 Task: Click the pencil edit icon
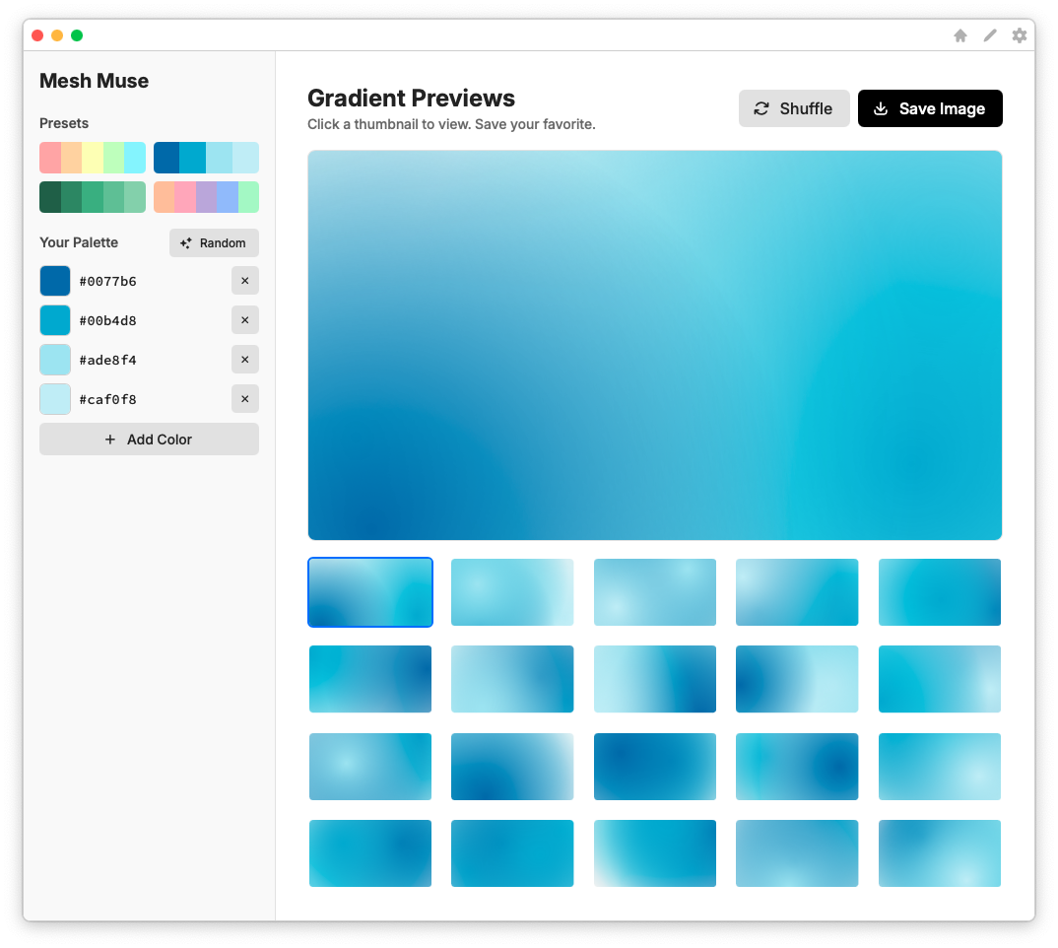pyautogui.click(x=990, y=35)
